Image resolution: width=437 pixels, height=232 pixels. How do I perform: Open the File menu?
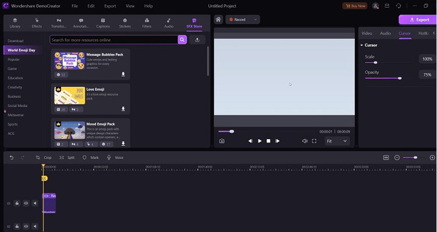click(75, 6)
